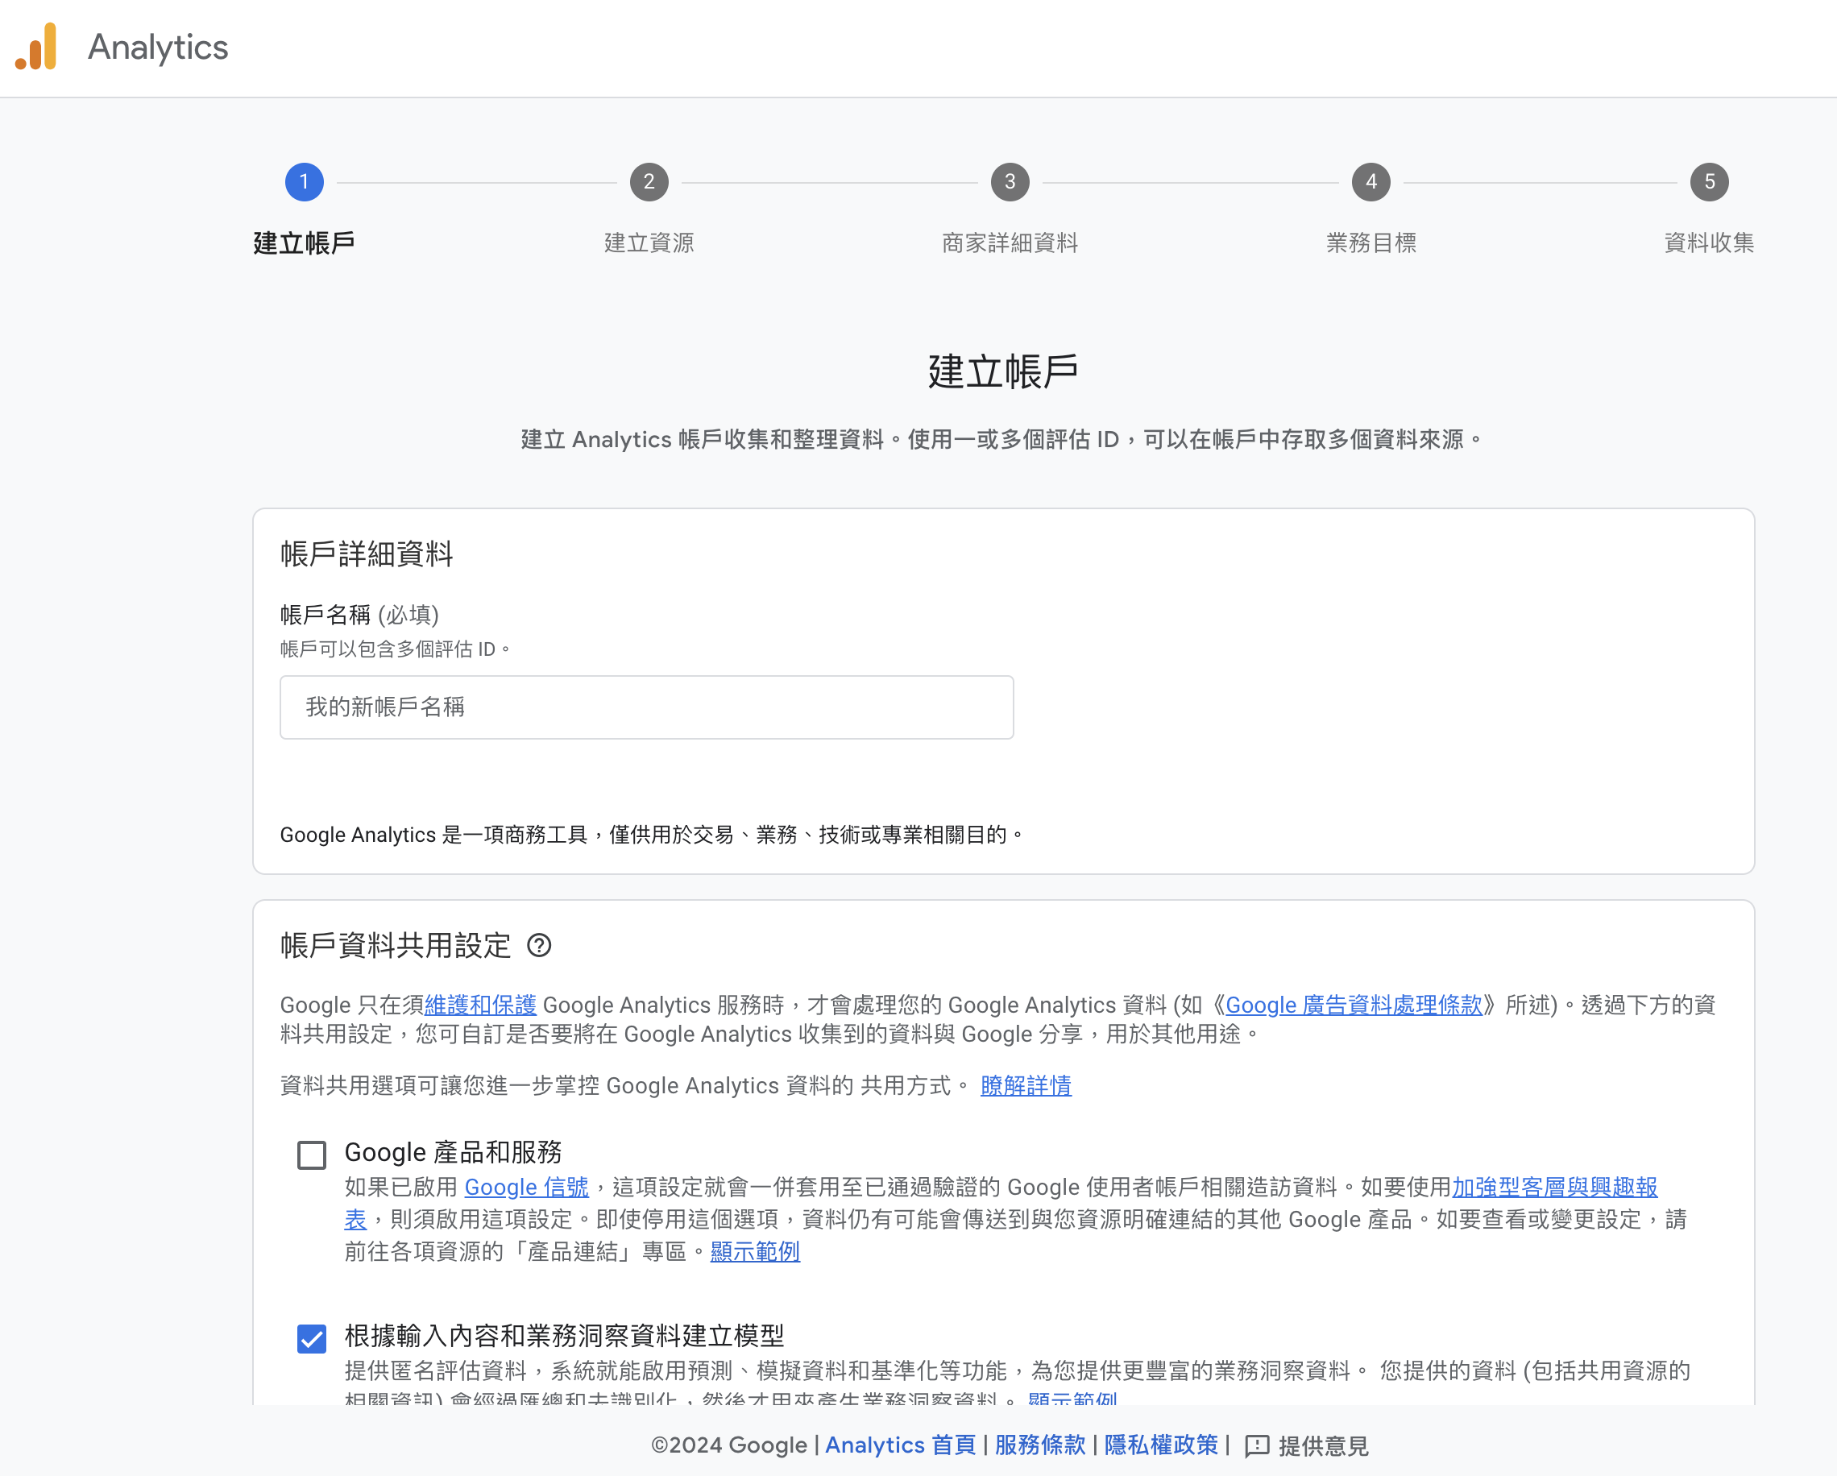
Task: Click the Google Analytics logo icon
Action: (x=35, y=47)
